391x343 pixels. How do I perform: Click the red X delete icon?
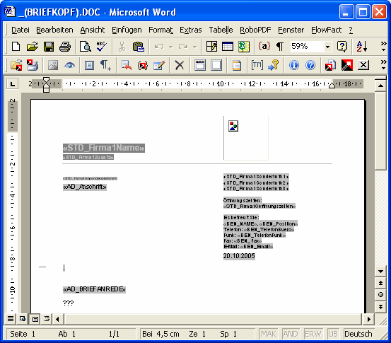pos(180,65)
